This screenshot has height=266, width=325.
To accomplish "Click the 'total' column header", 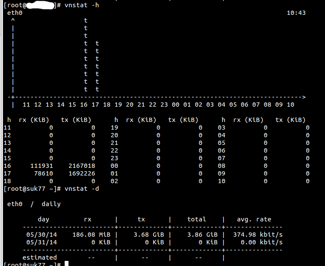I will coord(197,219).
